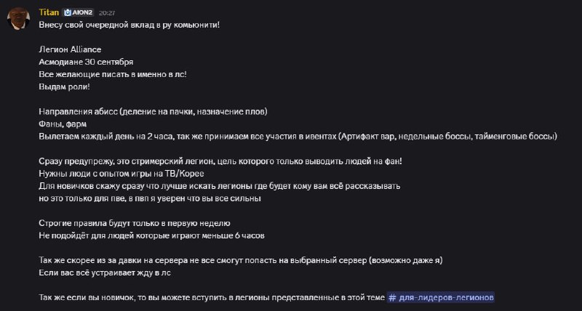Screen dimensions: 582x311
Task: Open the для-лидеров-легионов channel link
Action: click(x=441, y=297)
